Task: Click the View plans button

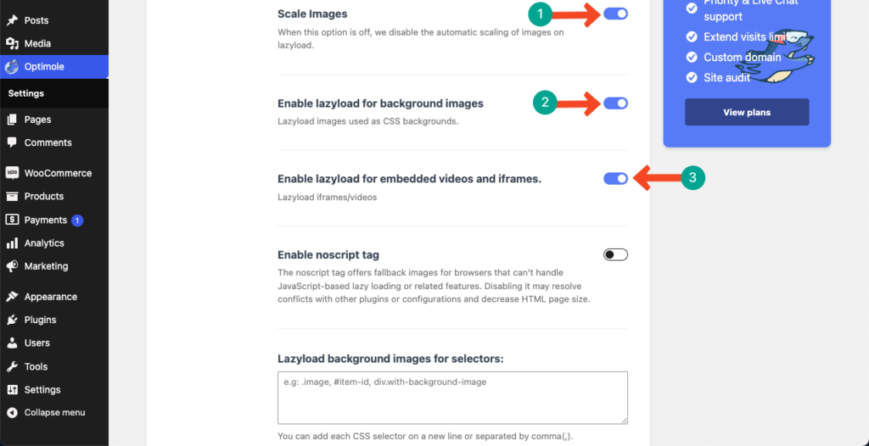Action: (747, 113)
